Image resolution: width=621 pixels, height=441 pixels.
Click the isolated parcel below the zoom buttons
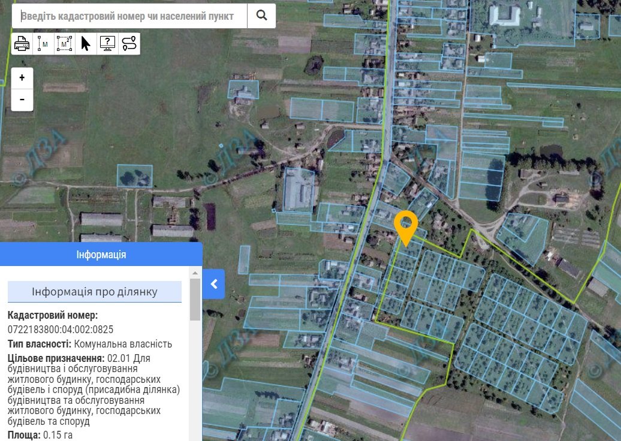click(134, 176)
